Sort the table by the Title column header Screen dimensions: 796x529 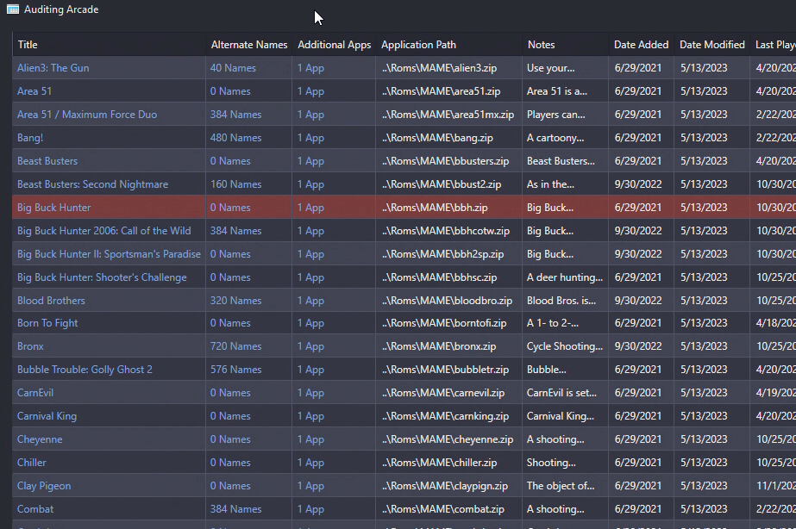pos(28,45)
